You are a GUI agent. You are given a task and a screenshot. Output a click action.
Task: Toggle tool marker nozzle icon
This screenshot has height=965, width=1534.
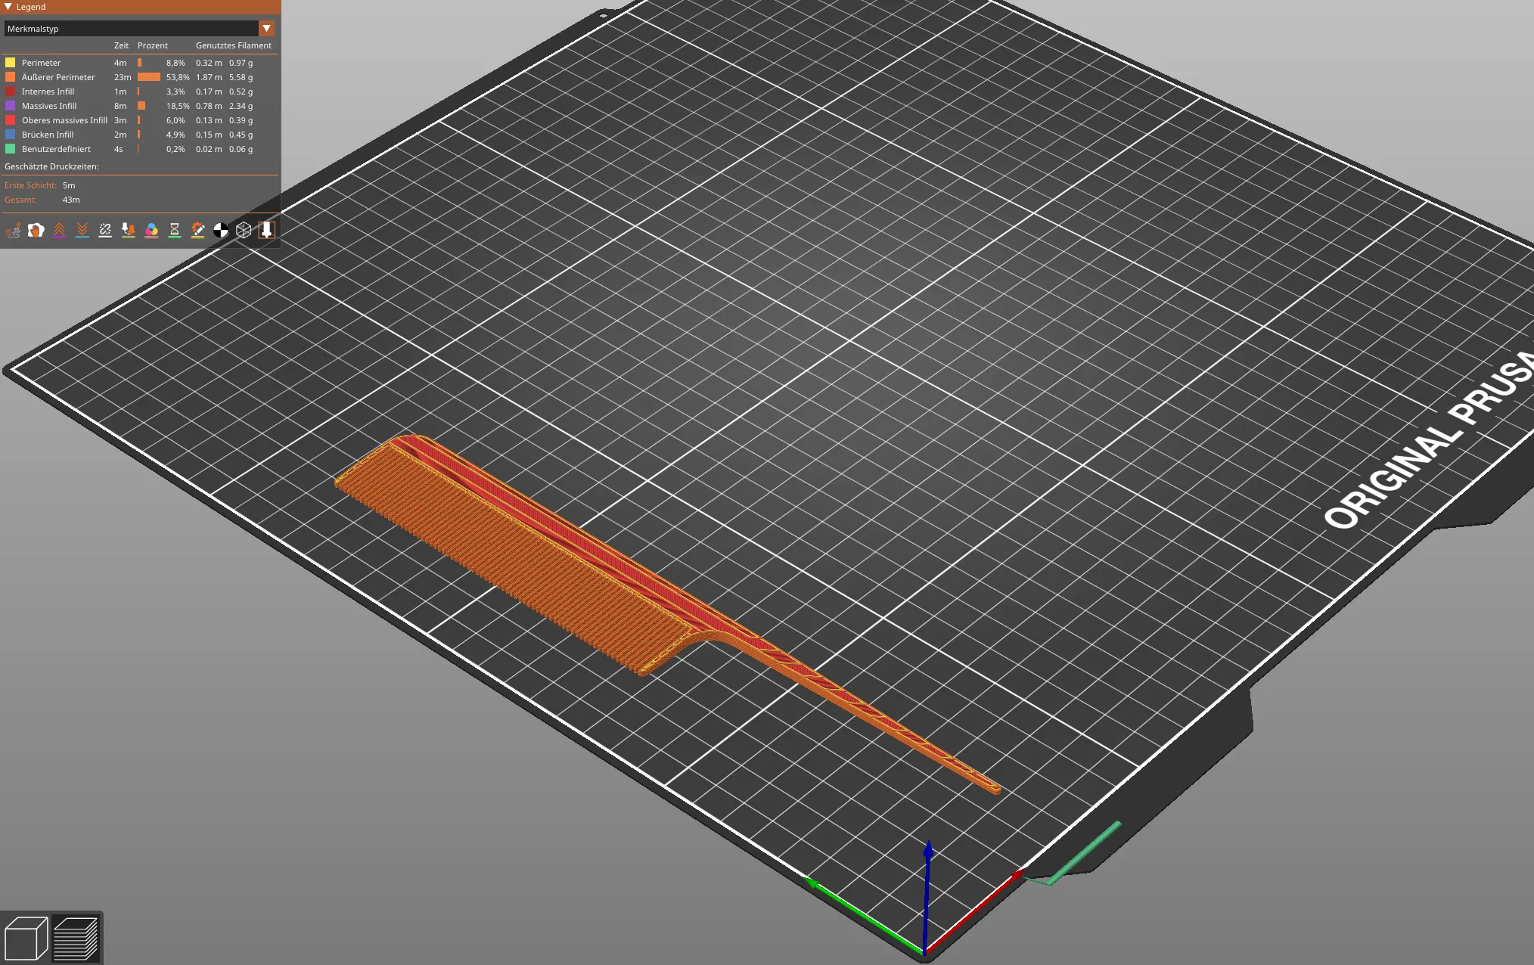(x=266, y=230)
